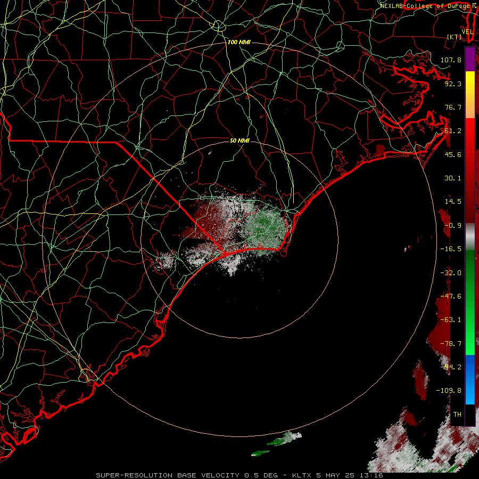This screenshot has width=479, height=479.
Task: Click the 50 NMI range ring label
Action: tap(240, 141)
